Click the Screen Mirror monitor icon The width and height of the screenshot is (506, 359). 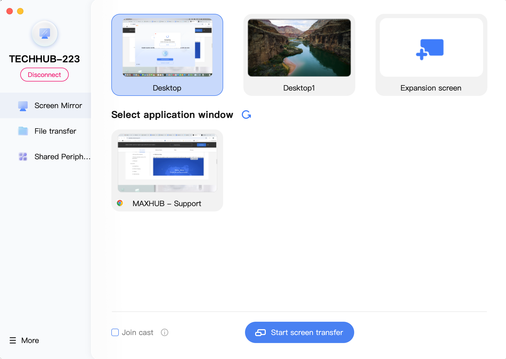click(x=23, y=106)
